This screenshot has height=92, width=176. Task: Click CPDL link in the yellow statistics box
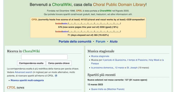pos(35,20)
